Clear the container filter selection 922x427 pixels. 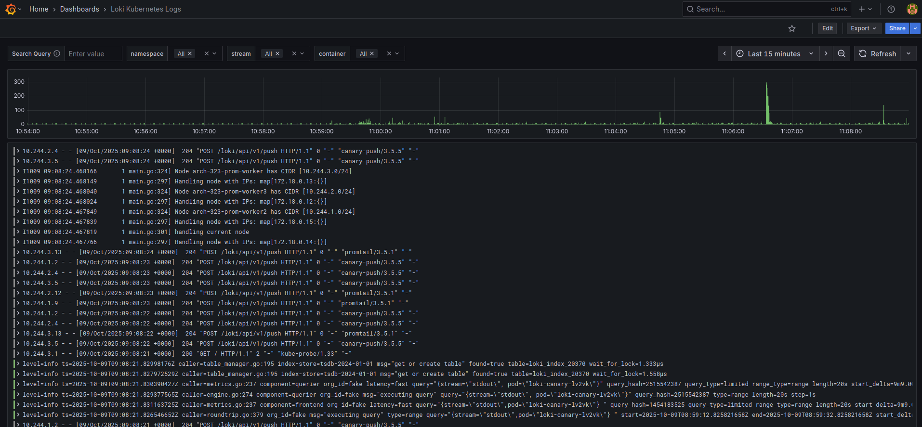[x=389, y=53]
